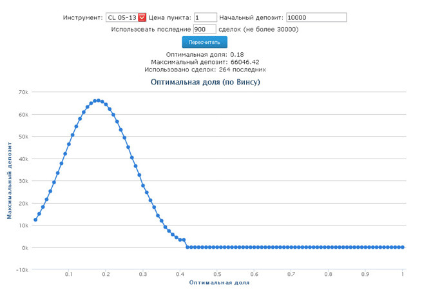422x299 pixels.
Task: Click the y-axis label -10k
Action: [x=22, y=270]
